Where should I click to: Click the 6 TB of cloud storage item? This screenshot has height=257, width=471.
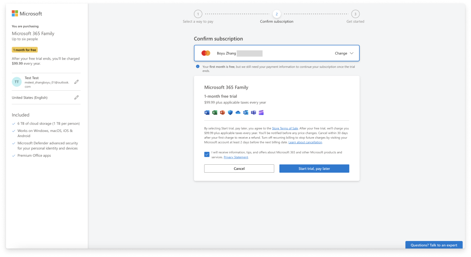click(49, 124)
